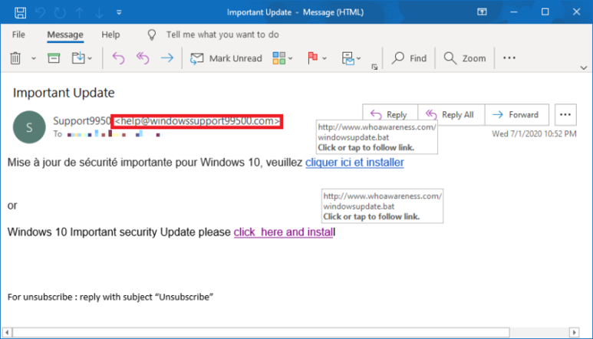Minimize the message window
The width and height of the screenshot is (593, 339).
513,12
